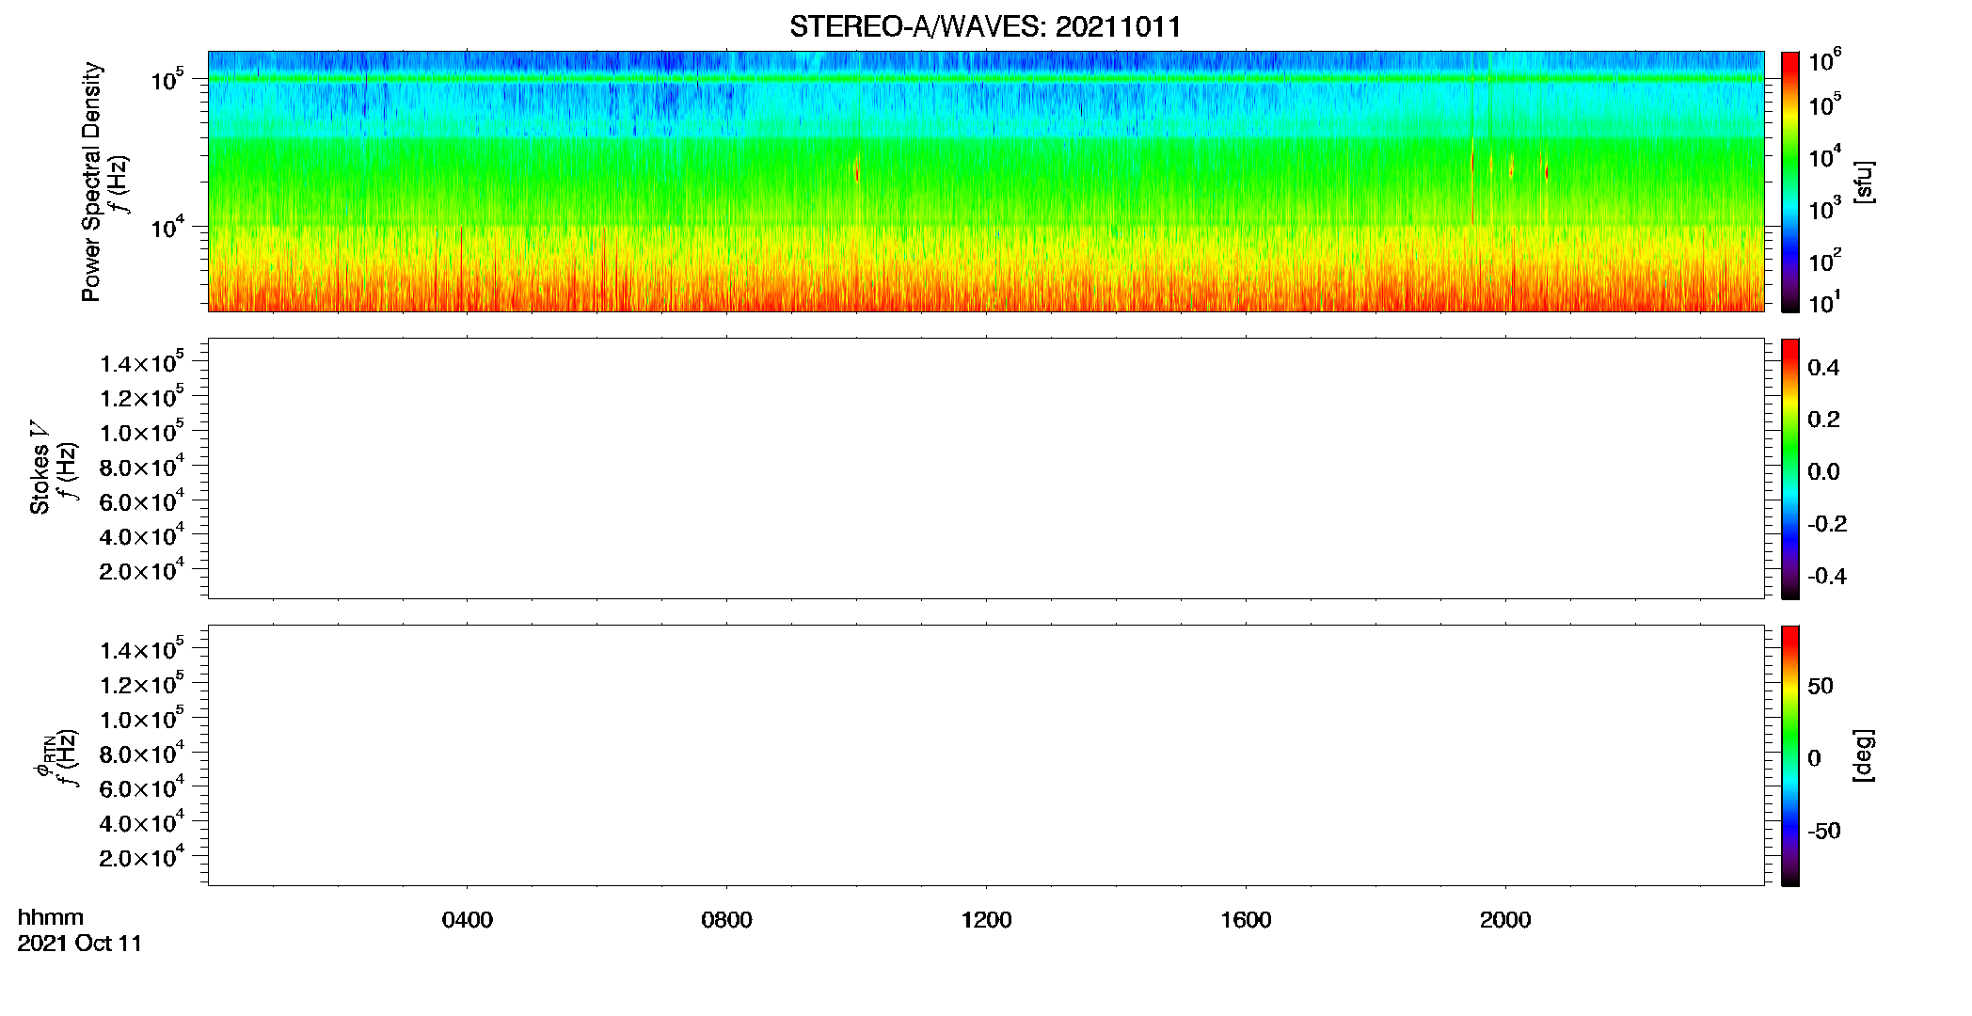This screenshot has height=1016, width=1972.
Task: Click the red burst near 1000 hours
Action: pos(857,170)
